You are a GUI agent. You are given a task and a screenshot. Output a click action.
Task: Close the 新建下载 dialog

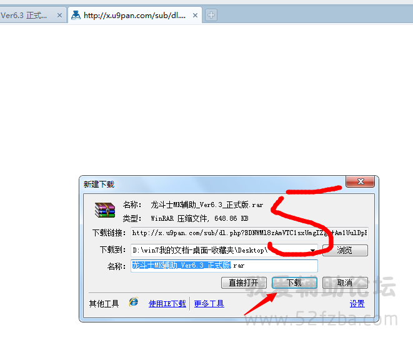point(360,181)
